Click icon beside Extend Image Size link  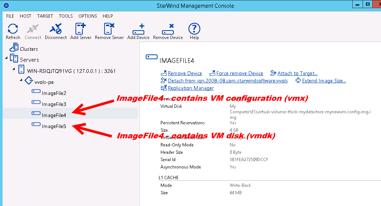pos(298,81)
